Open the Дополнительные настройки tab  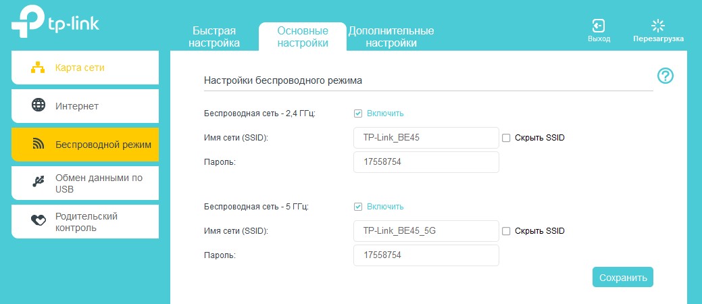[x=391, y=37]
